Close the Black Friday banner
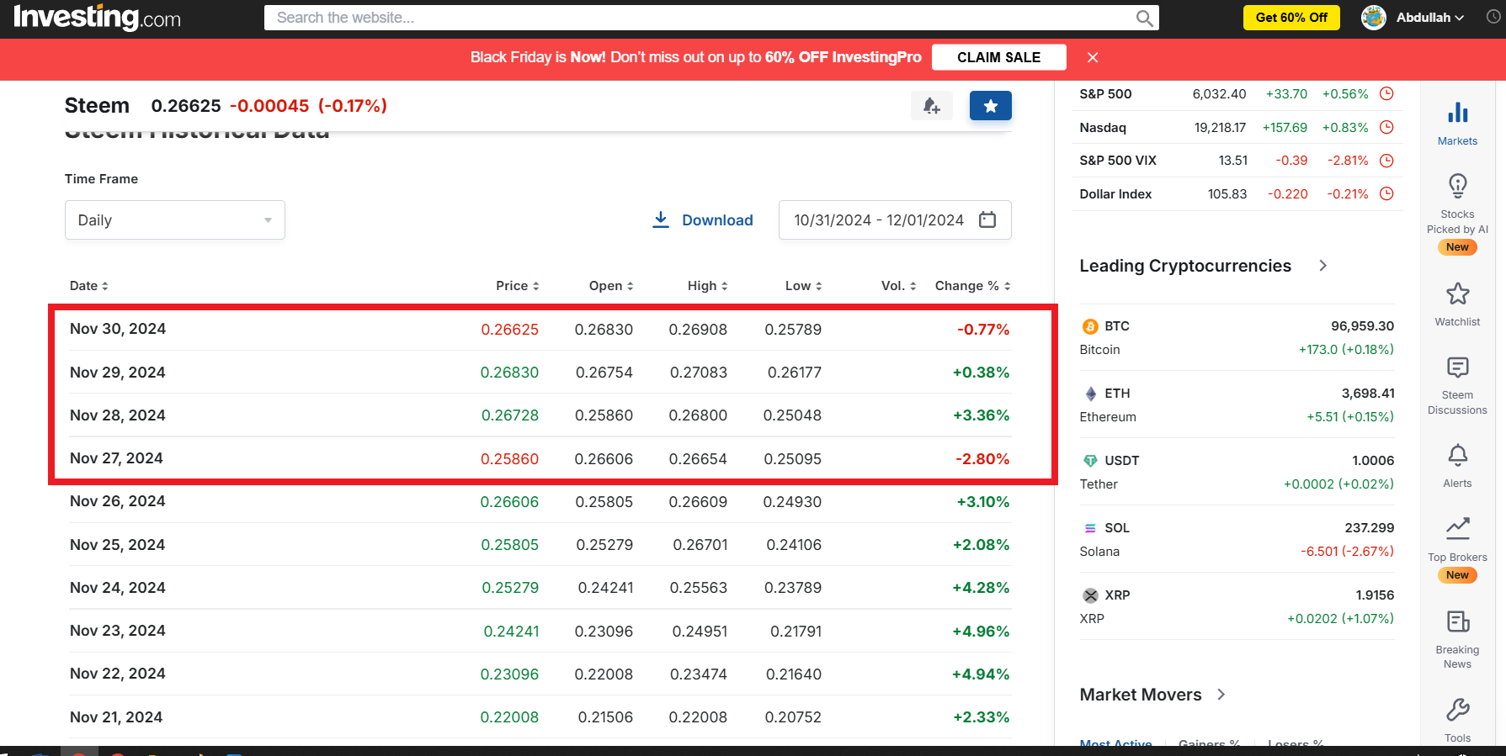The height and width of the screenshot is (756, 1506). [1093, 57]
